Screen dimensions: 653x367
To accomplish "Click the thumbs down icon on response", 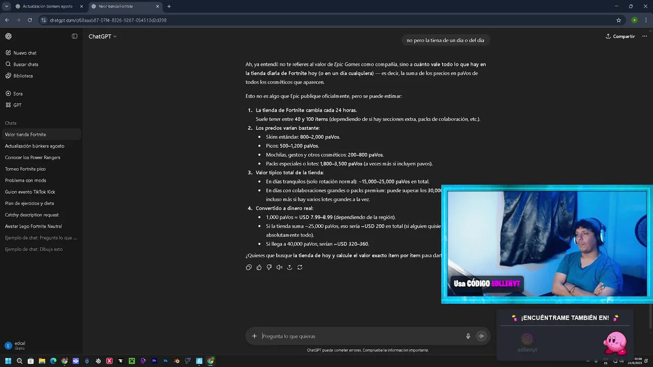I will 269,267.
